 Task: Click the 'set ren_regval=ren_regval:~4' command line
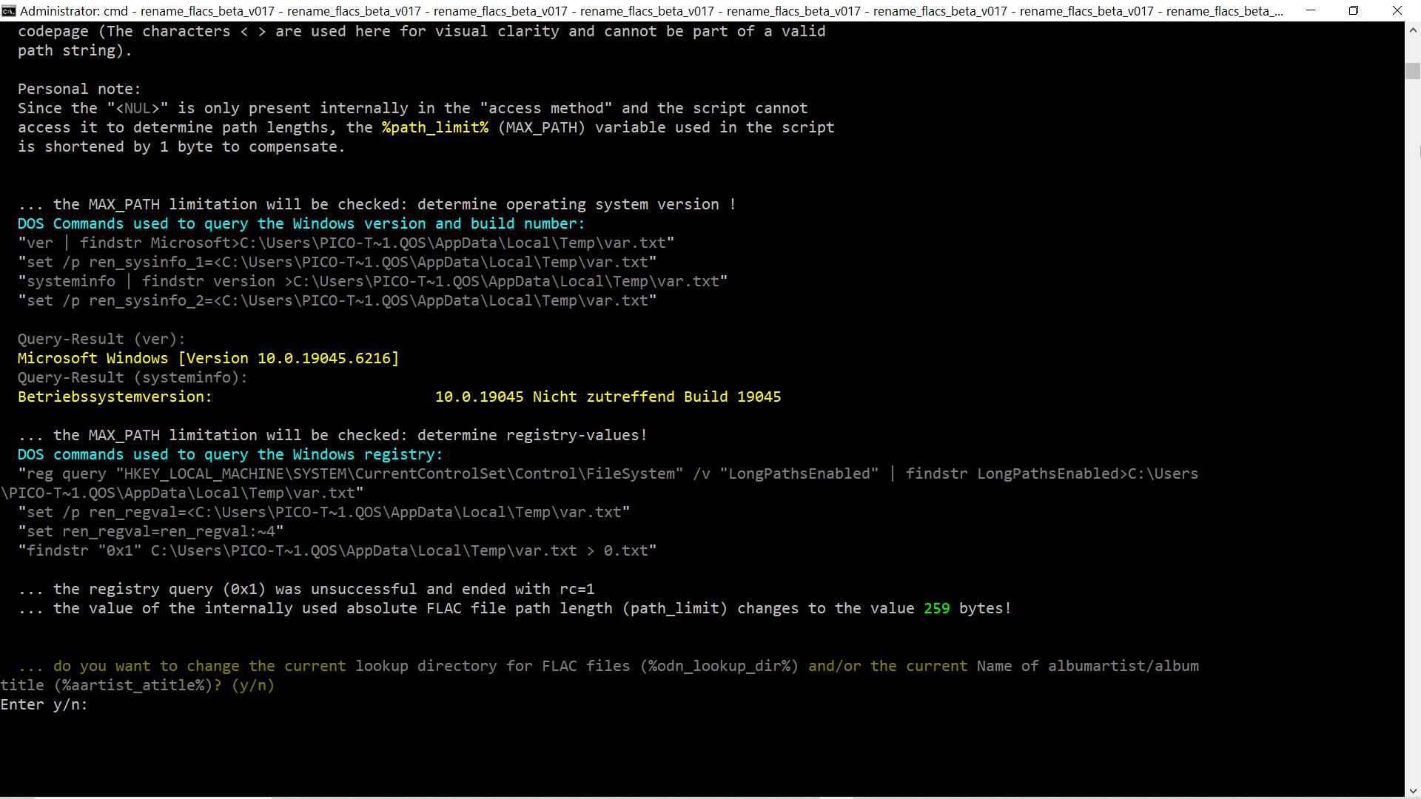(151, 531)
